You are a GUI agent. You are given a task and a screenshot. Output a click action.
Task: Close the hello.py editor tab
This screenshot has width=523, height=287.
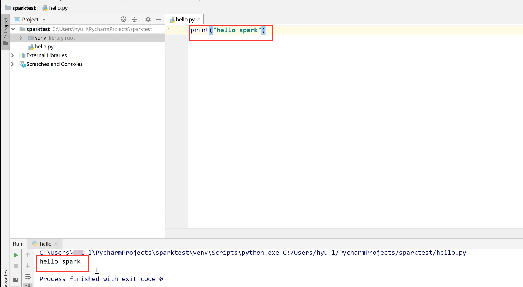pyautogui.click(x=199, y=20)
